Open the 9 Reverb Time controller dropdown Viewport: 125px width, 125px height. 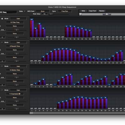click(15, 46)
